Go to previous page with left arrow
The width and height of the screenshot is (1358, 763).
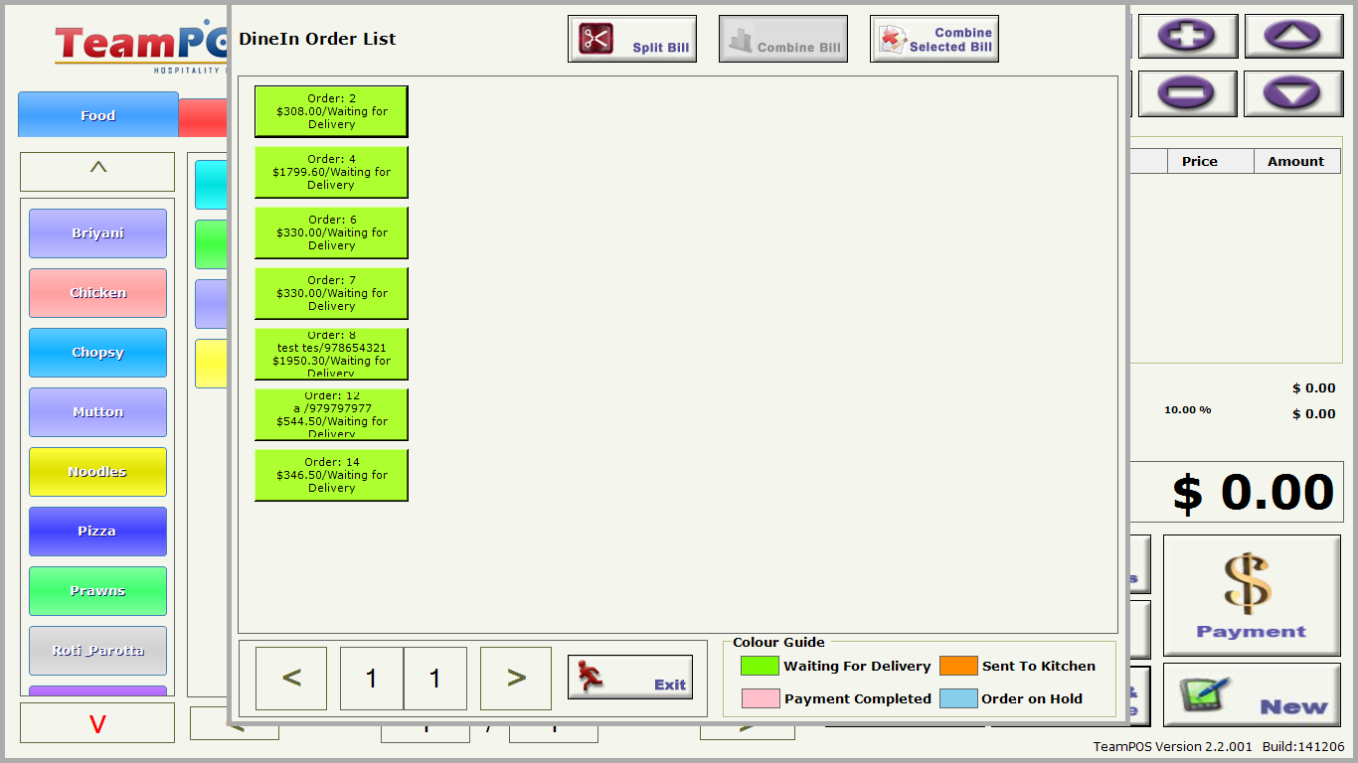pyautogui.click(x=290, y=678)
